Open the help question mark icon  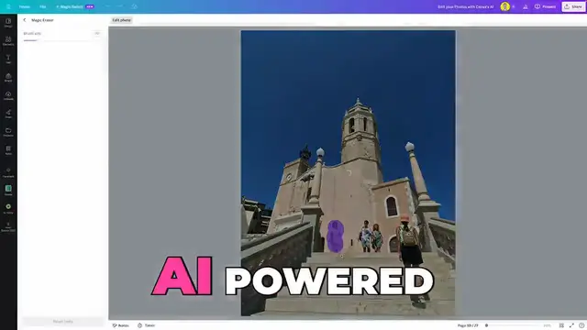point(581,325)
